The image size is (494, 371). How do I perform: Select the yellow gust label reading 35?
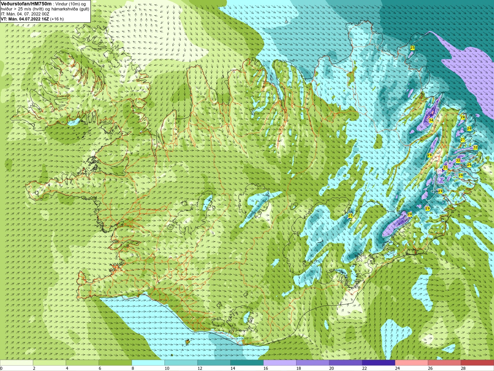pyautogui.click(x=445, y=167)
